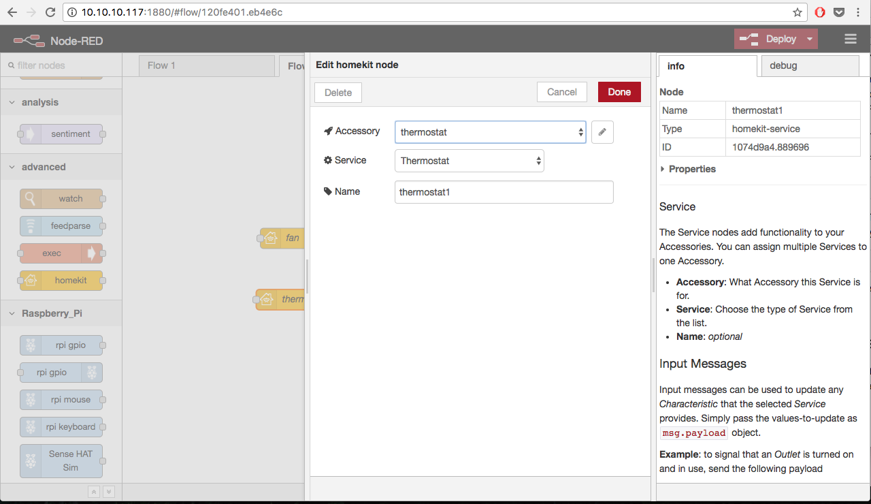
Task: Collapse the analysis palette category
Action: [x=61, y=102]
